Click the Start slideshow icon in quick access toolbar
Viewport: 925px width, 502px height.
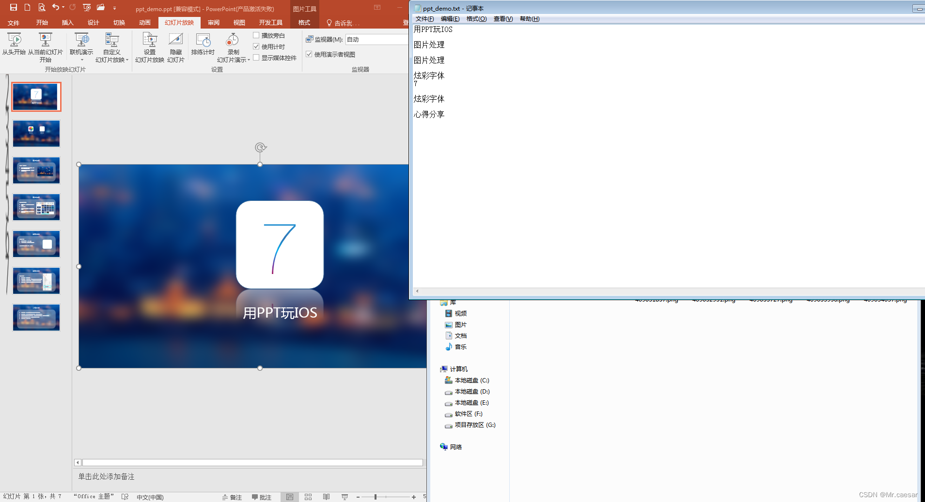point(87,7)
